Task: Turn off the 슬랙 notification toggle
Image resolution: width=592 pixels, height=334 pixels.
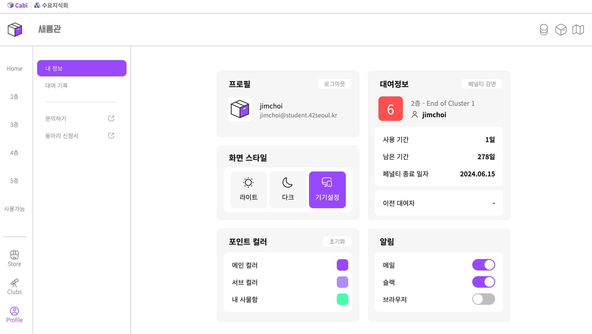Action: coord(484,282)
